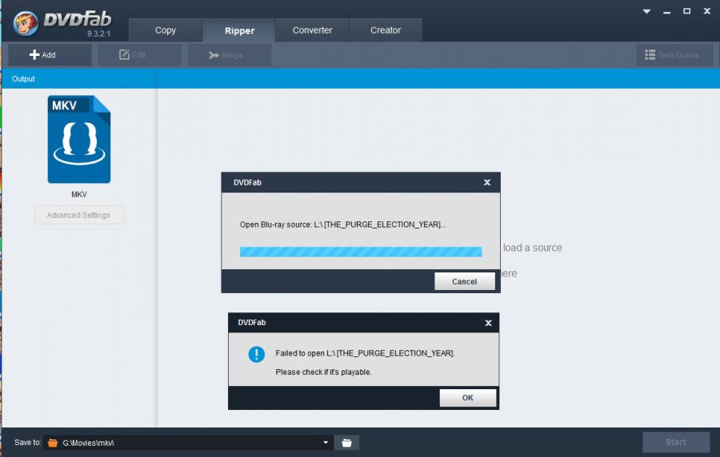Click the blue exclamation info icon
This screenshot has height=457, width=720.
256,354
